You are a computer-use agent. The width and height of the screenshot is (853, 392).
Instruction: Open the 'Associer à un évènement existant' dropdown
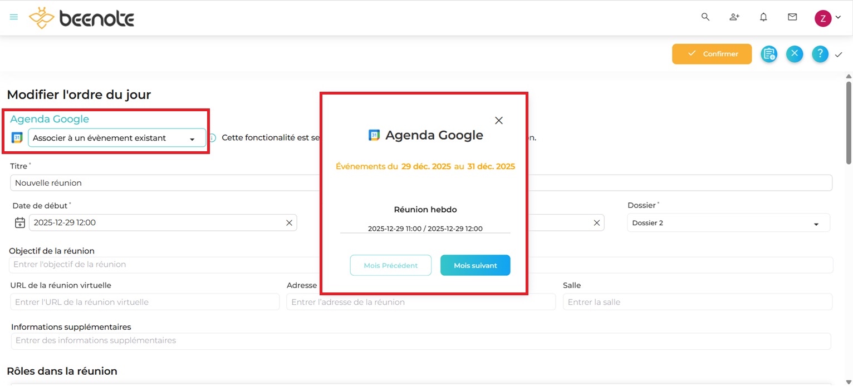(117, 137)
